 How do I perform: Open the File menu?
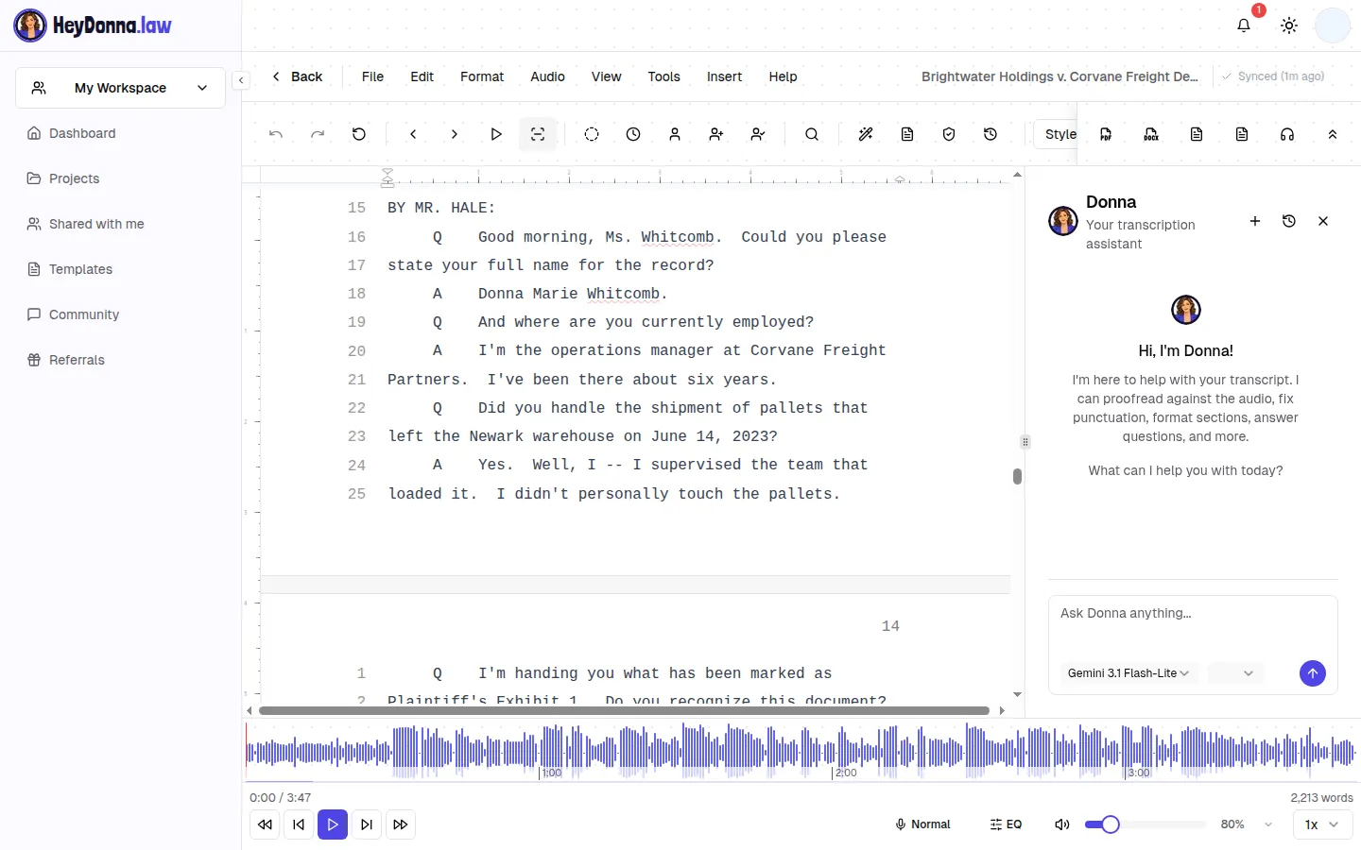point(372,76)
